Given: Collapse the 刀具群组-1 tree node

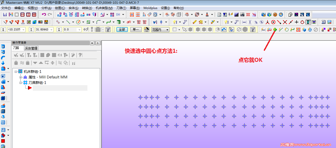Looking at the screenshot, I should pos(21,82).
